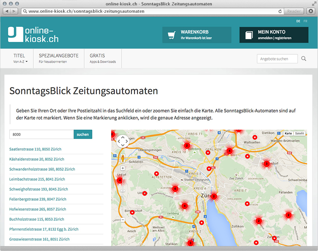Click the map zoom slider handle
Image resolution: width=318 pixels, height=251 pixels.
(123, 191)
